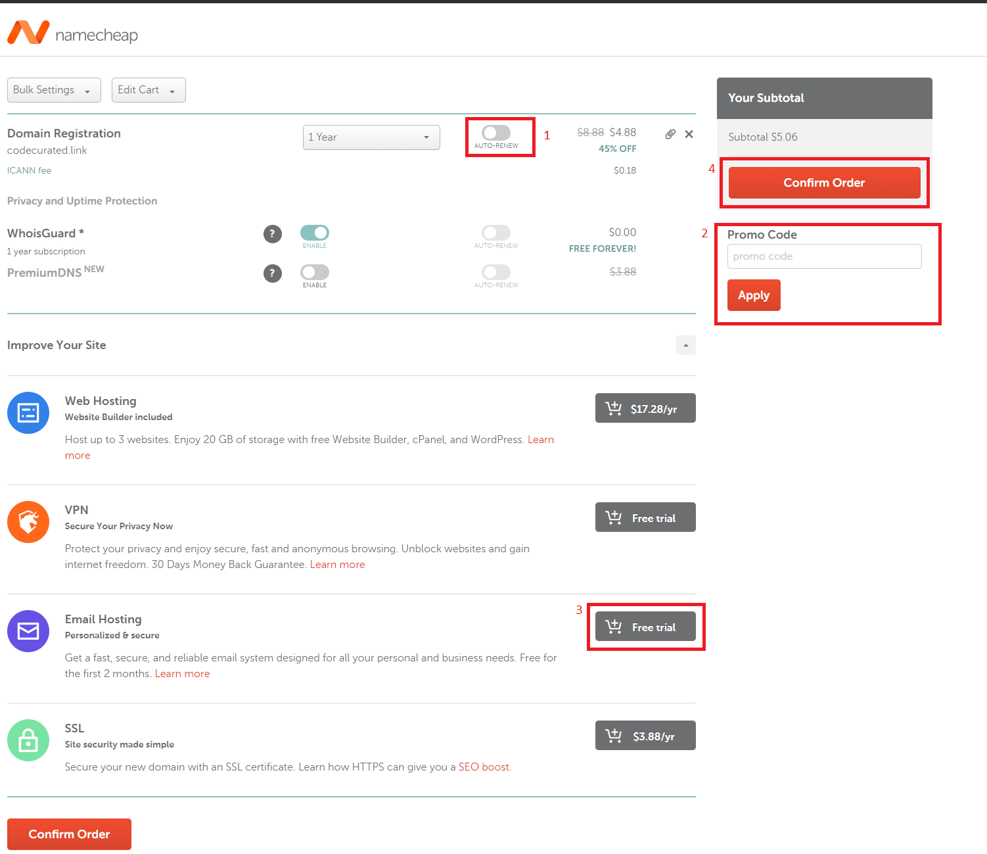987x854 pixels.
Task: Click the $0.18 ICANN fee amount
Action: [625, 170]
